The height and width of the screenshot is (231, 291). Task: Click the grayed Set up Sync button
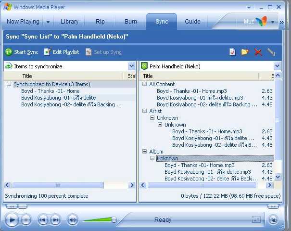[x=103, y=52]
